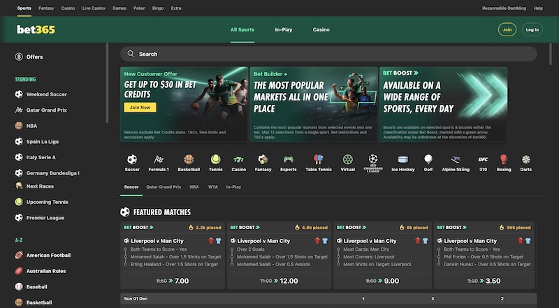Open the Esports gamepad icon
Screen dimensions: 559x308
[288, 159]
